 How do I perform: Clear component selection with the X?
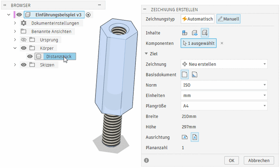(222, 43)
